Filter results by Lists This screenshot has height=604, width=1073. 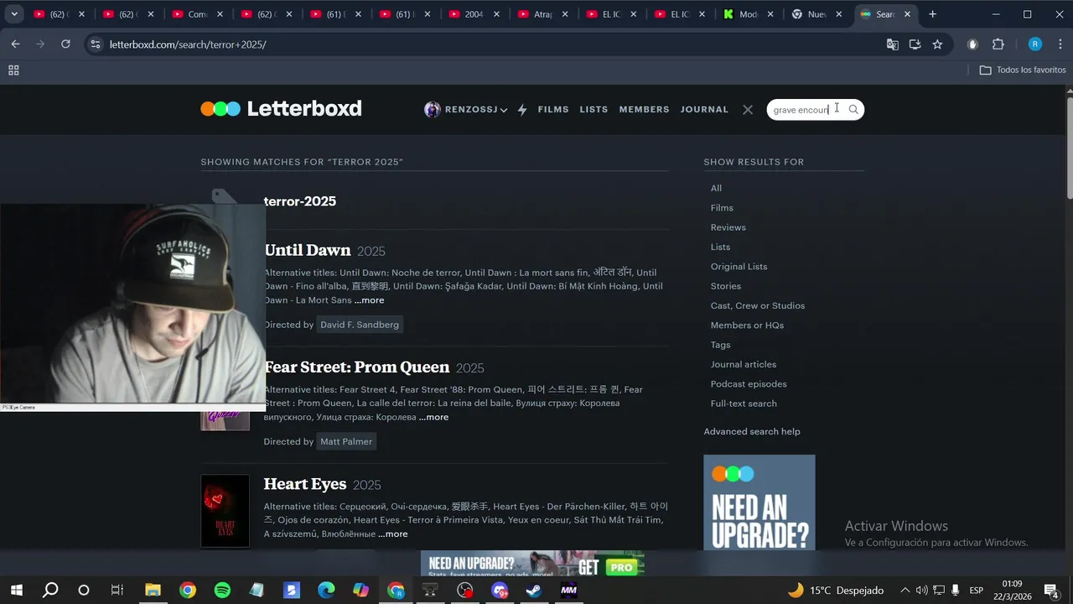pos(720,247)
